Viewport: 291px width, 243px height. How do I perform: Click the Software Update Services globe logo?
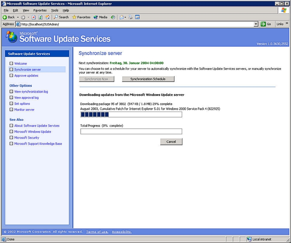pyautogui.click(x=12, y=37)
